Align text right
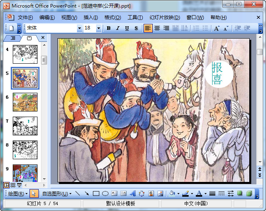 [166, 28]
